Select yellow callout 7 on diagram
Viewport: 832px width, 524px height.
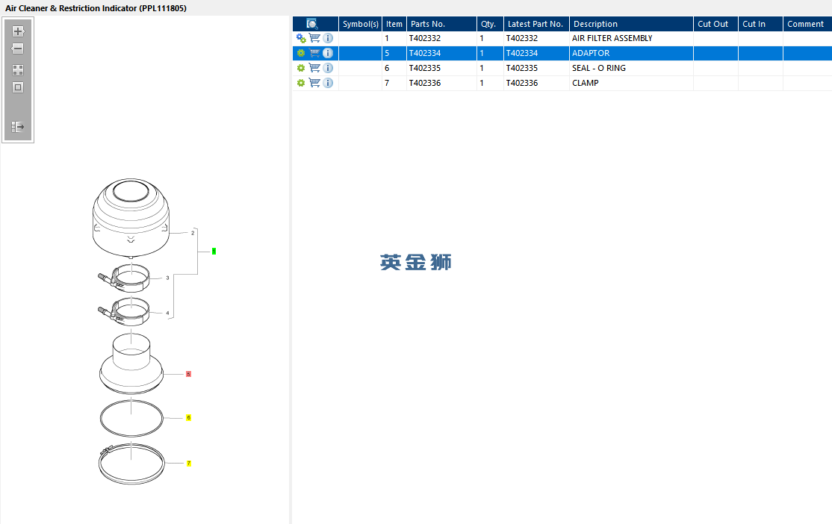188,464
